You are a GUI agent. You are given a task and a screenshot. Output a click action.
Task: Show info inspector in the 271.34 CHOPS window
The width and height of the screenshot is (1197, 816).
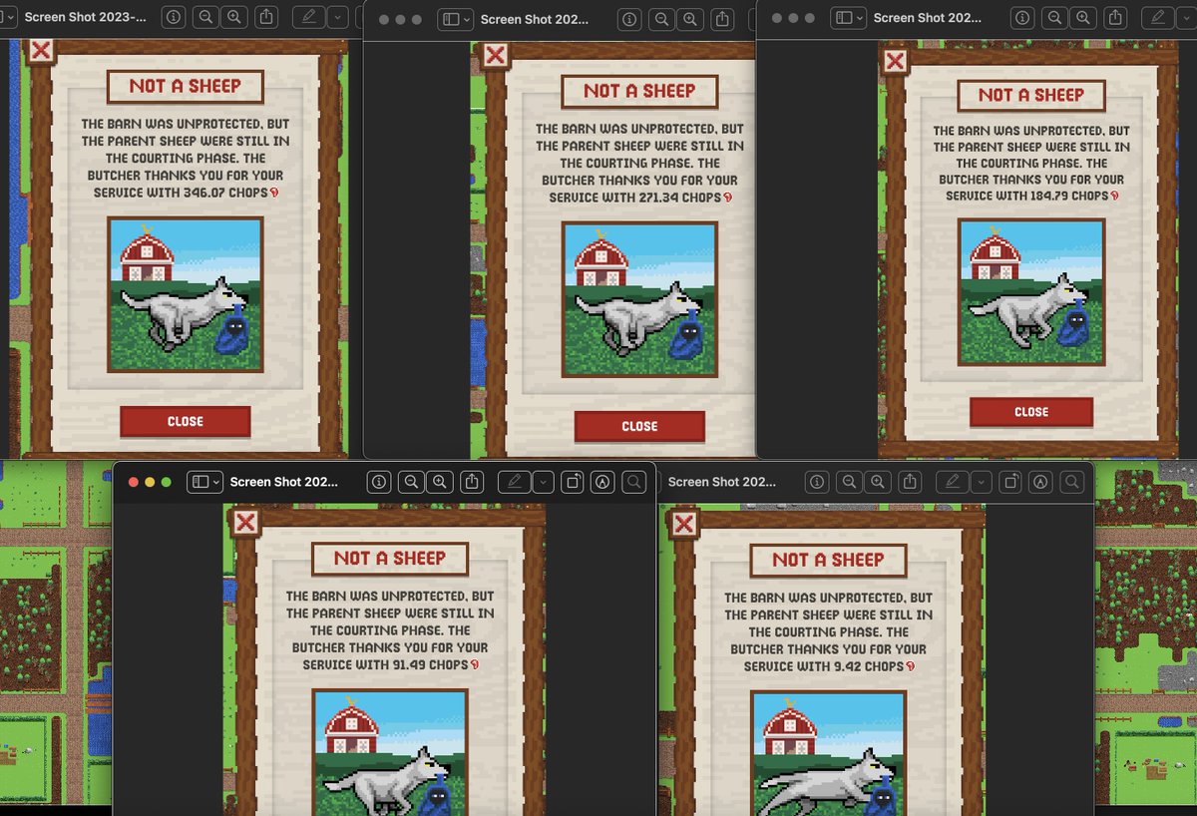point(628,19)
